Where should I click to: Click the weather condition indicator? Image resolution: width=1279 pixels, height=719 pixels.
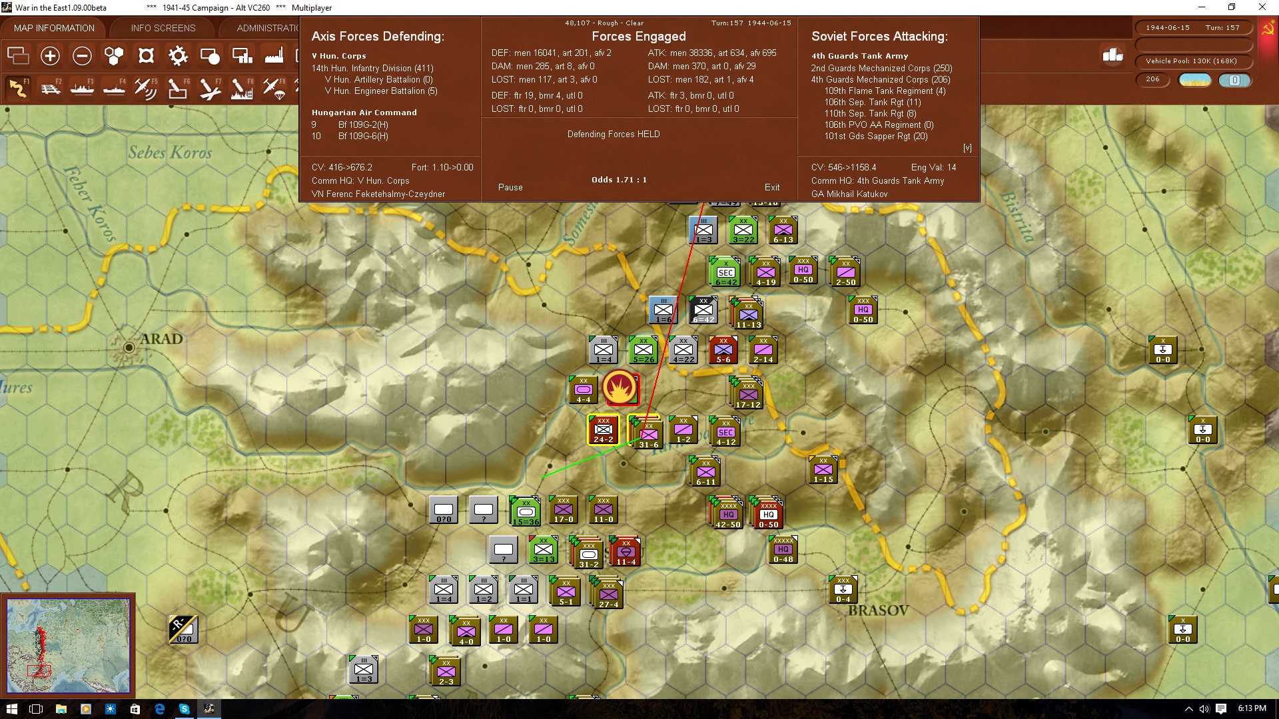1195,80
